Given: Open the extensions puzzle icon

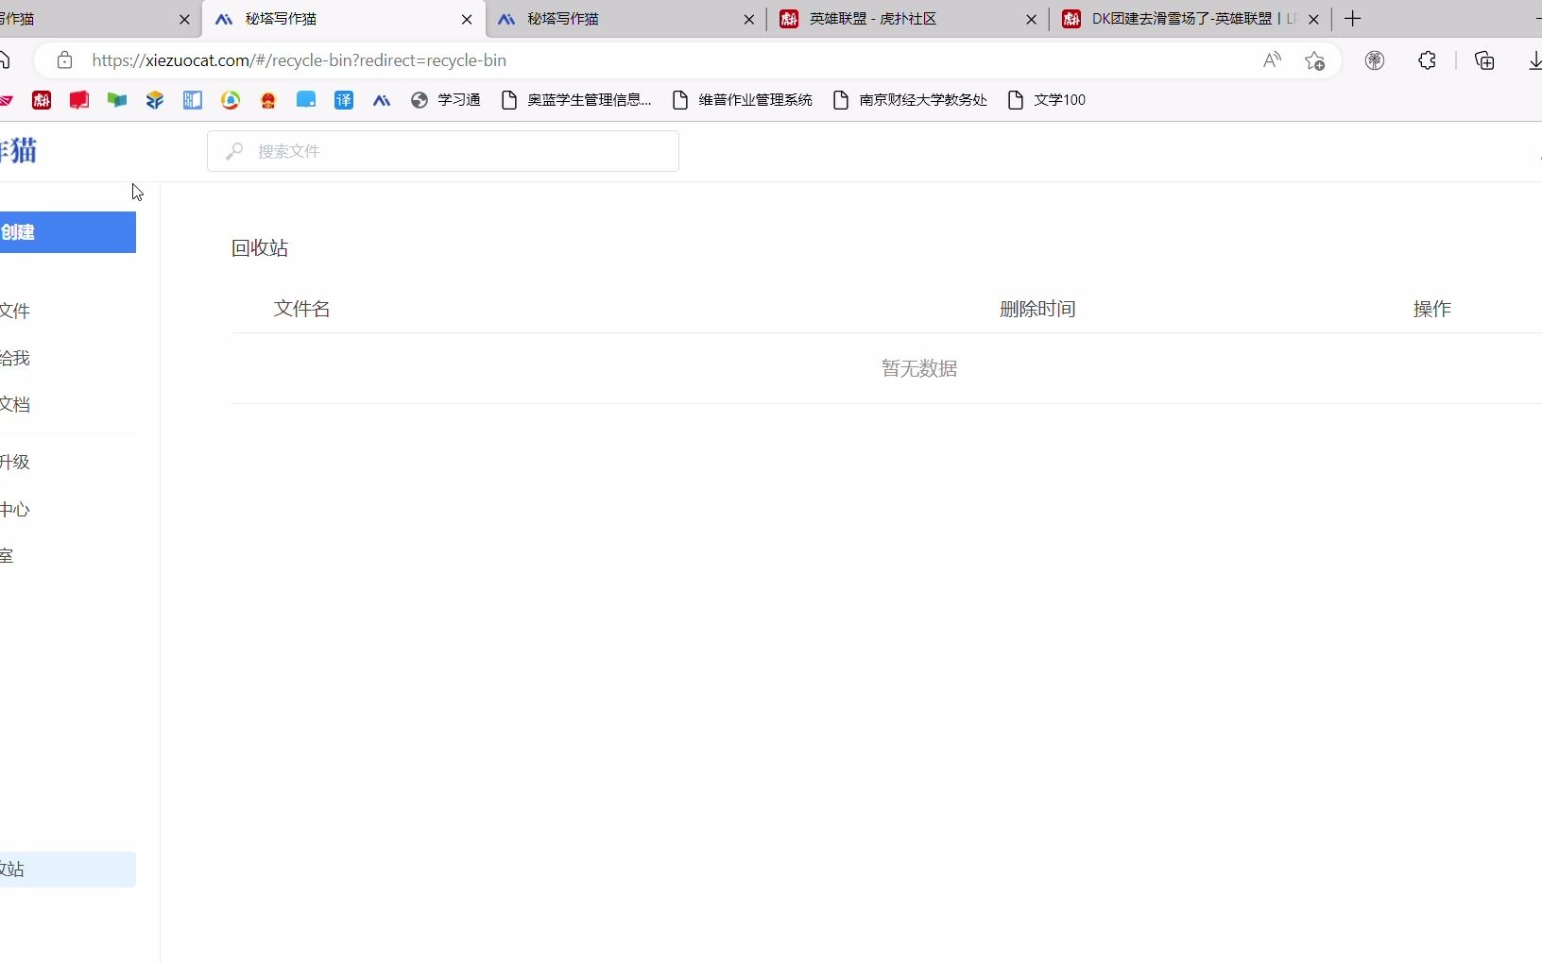Looking at the screenshot, I should pos(1427,60).
